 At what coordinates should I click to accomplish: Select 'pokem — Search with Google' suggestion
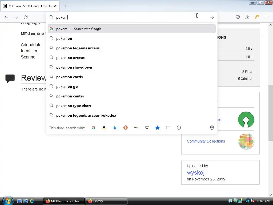132,29
